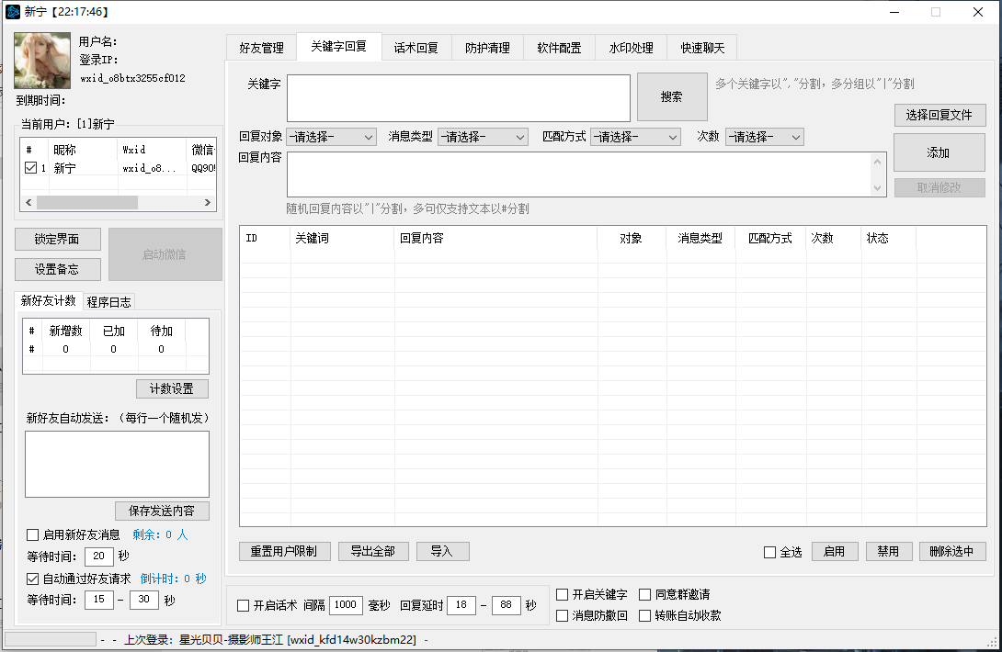Click the 搜索 button
1002x652 pixels.
click(672, 96)
